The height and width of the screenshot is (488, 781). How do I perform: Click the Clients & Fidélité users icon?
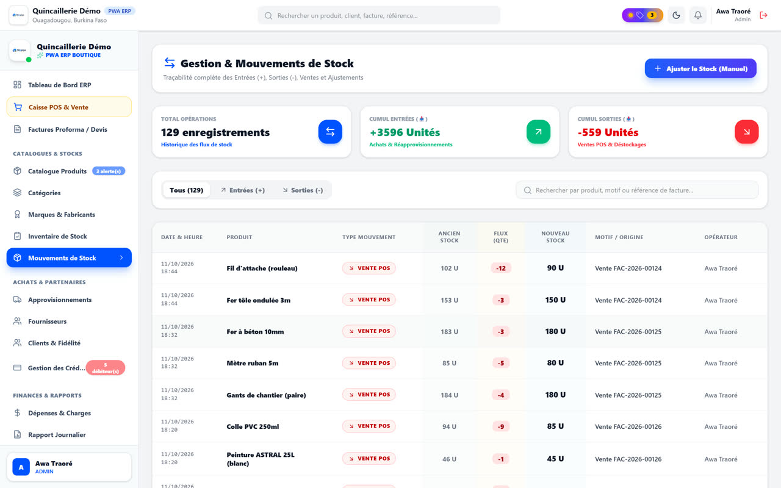(17, 343)
